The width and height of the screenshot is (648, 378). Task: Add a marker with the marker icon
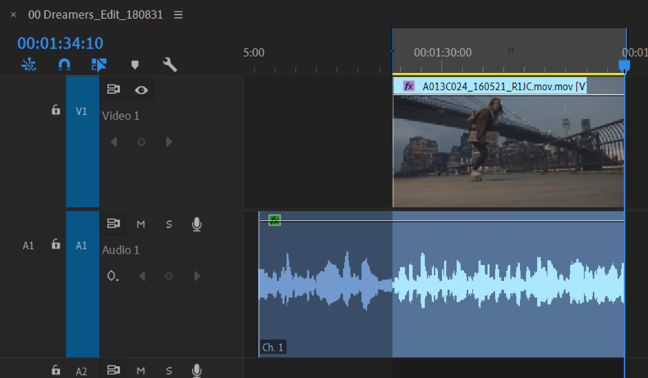(x=135, y=64)
